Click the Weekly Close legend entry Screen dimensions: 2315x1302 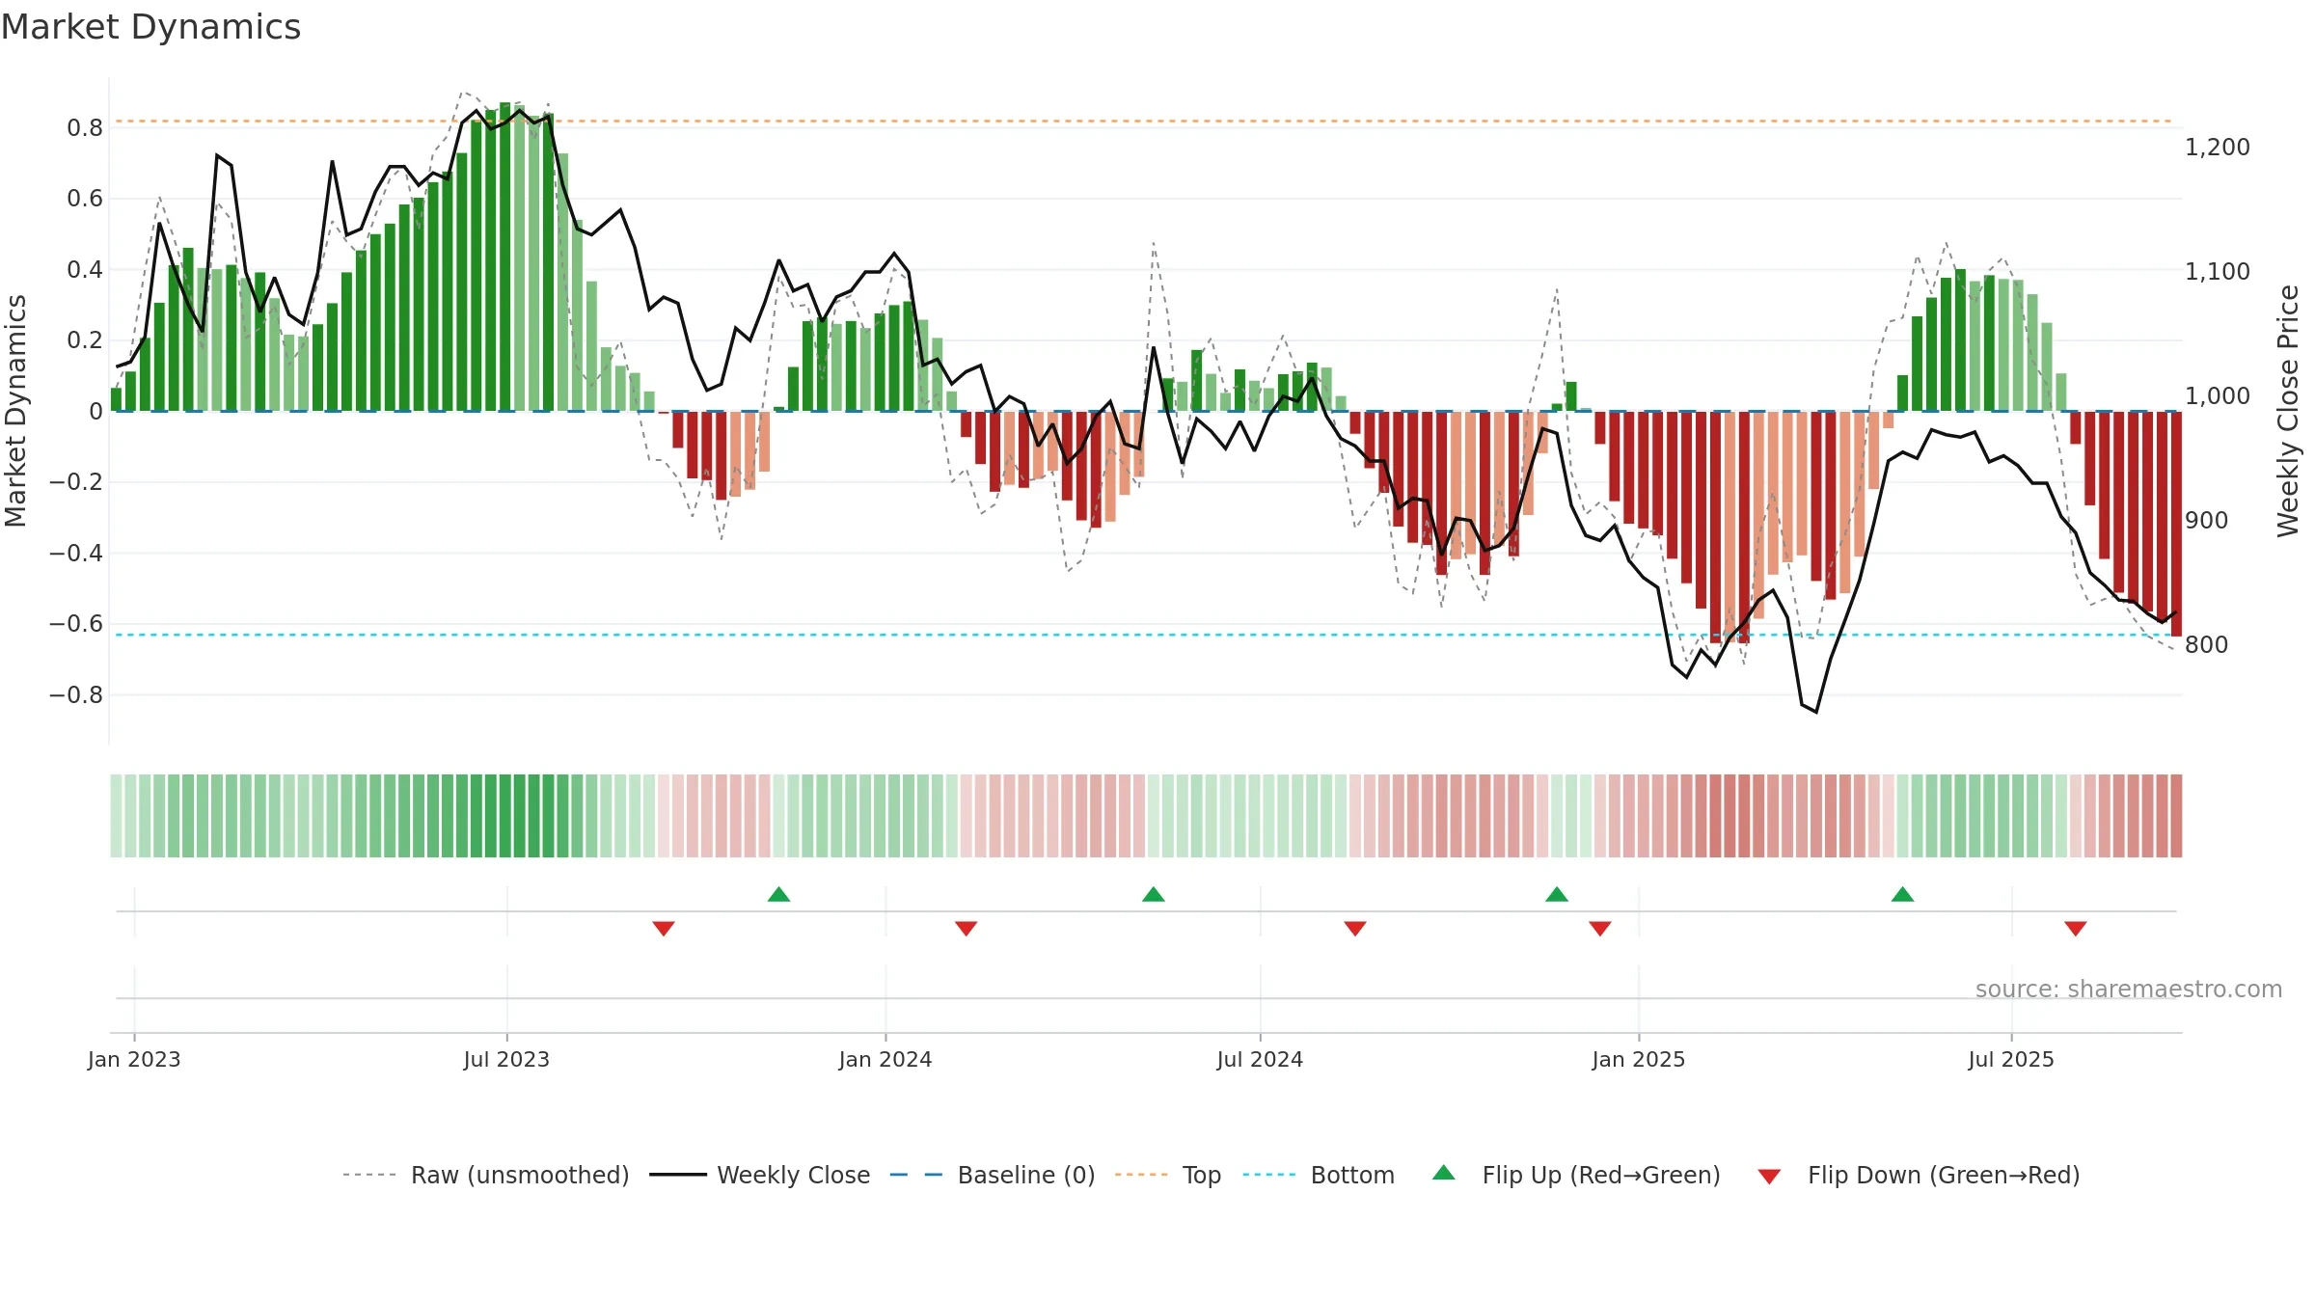(x=759, y=1175)
